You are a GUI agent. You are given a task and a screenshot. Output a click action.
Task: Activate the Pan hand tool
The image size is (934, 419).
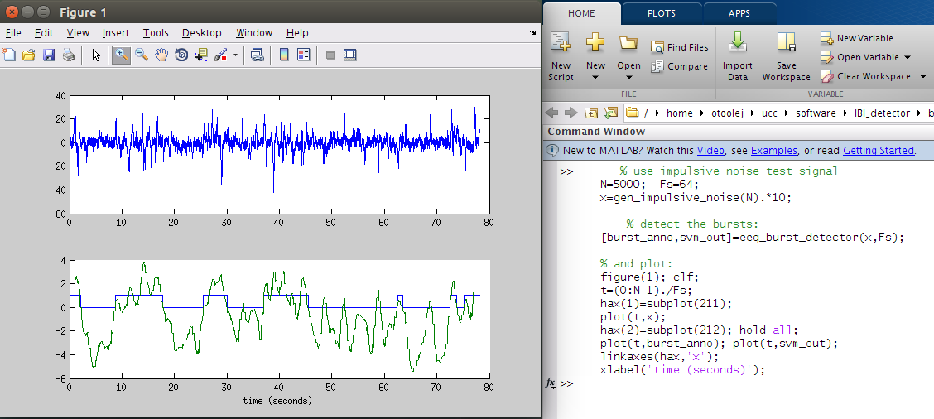point(161,55)
